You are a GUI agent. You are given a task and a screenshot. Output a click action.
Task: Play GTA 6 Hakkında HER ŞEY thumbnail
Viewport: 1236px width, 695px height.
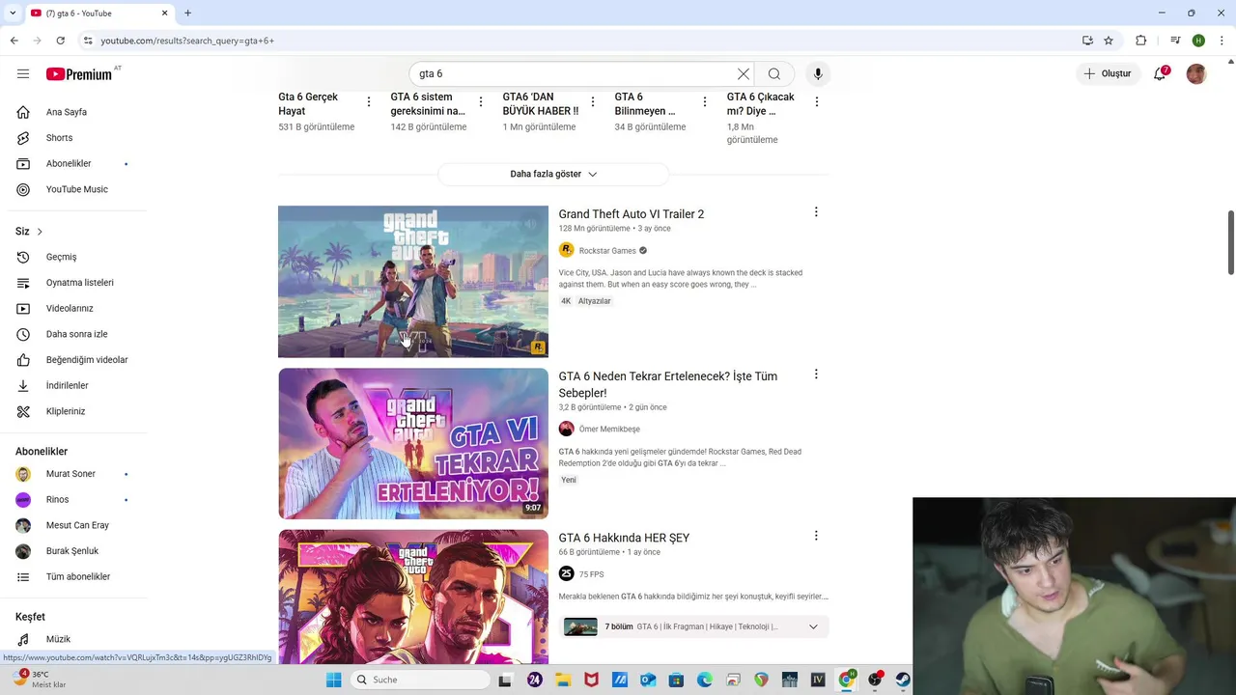tap(413, 597)
